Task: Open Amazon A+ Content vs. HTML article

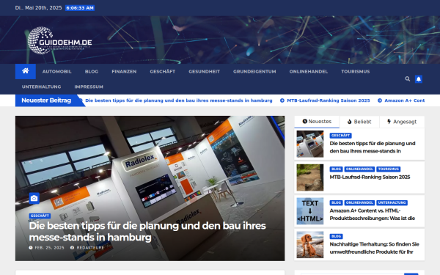Action: coord(372,214)
